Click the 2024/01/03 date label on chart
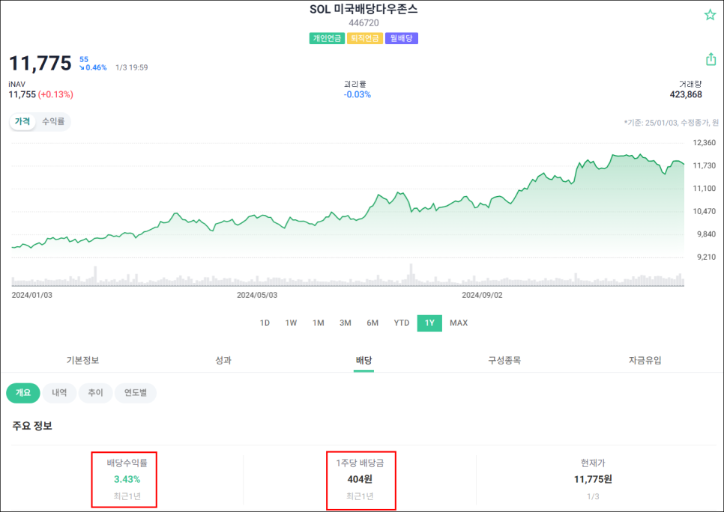Screen dimensions: 724x512 point(32,295)
